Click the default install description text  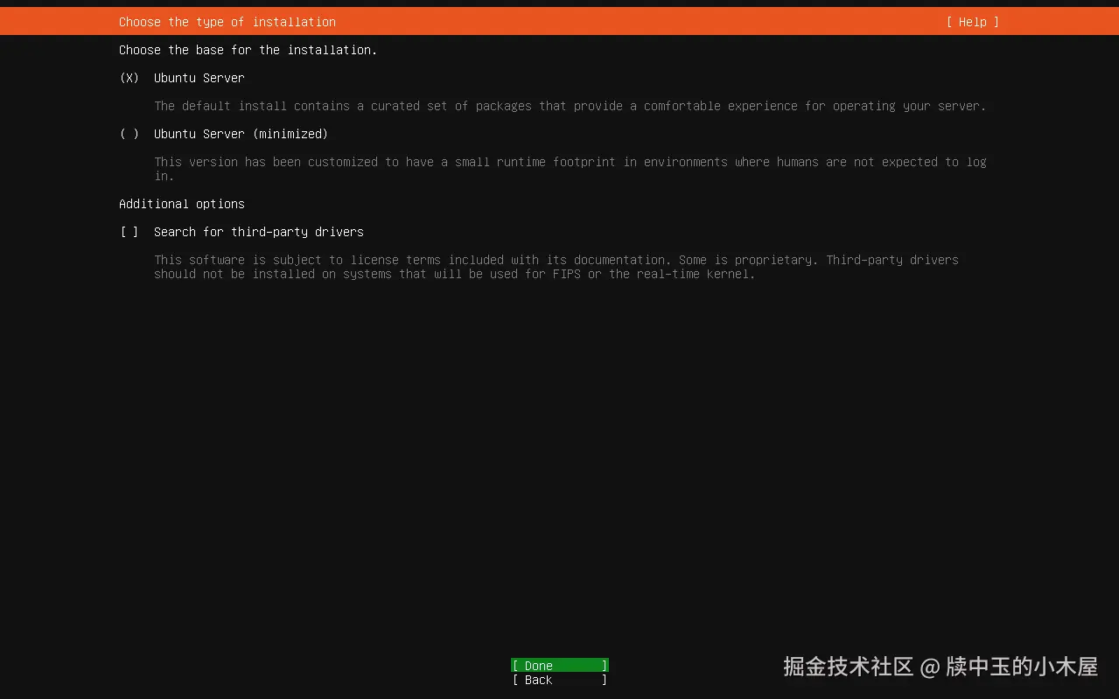(x=570, y=106)
